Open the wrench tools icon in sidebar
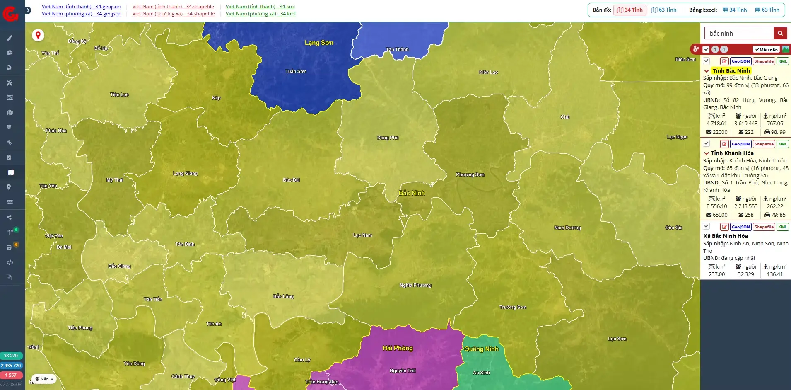791x390 pixels. [9, 83]
